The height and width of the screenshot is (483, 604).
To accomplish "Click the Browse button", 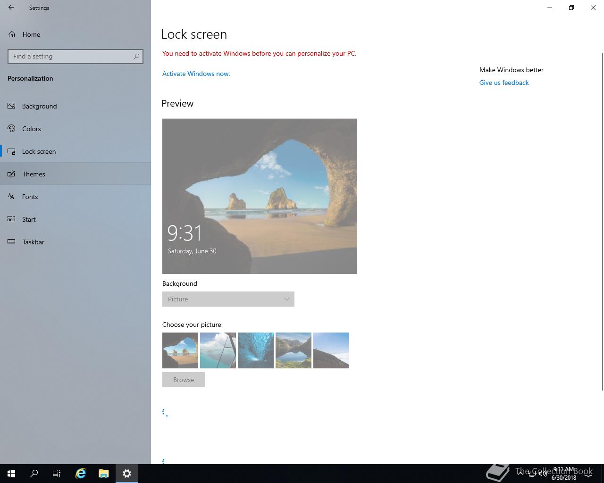I will coord(184,380).
